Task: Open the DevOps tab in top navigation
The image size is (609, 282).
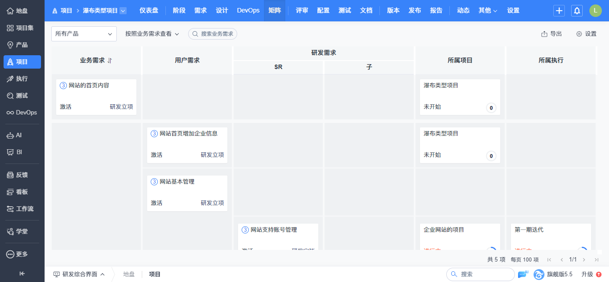Action: (248, 11)
